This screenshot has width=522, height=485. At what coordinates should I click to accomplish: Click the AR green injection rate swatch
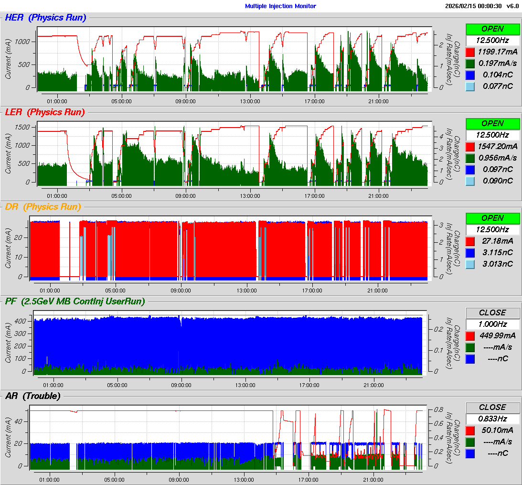point(470,442)
